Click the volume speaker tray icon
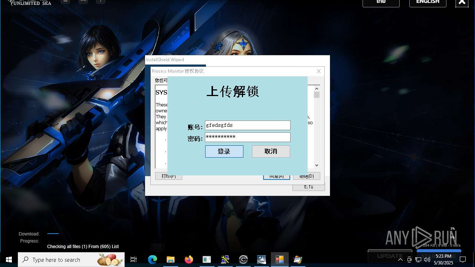This screenshot has height=267, width=475. click(427, 260)
